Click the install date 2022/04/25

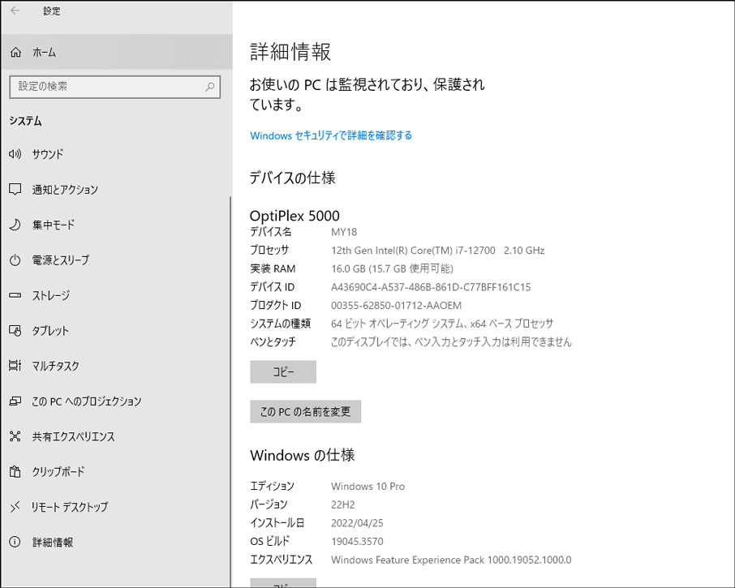click(x=357, y=523)
